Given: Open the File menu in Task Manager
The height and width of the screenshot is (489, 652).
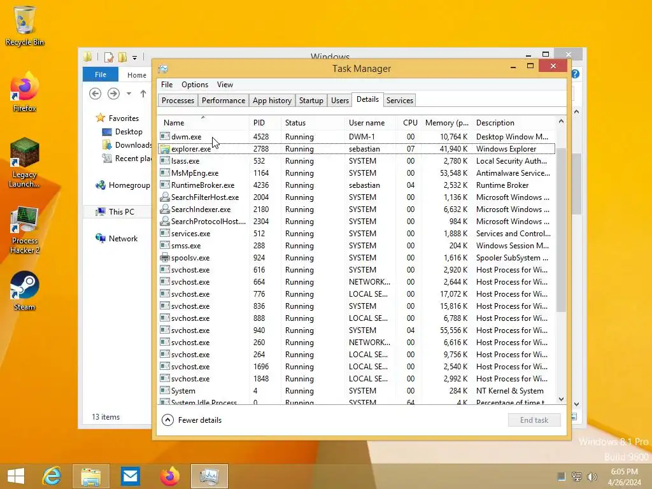Looking at the screenshot, I should 167,85.
